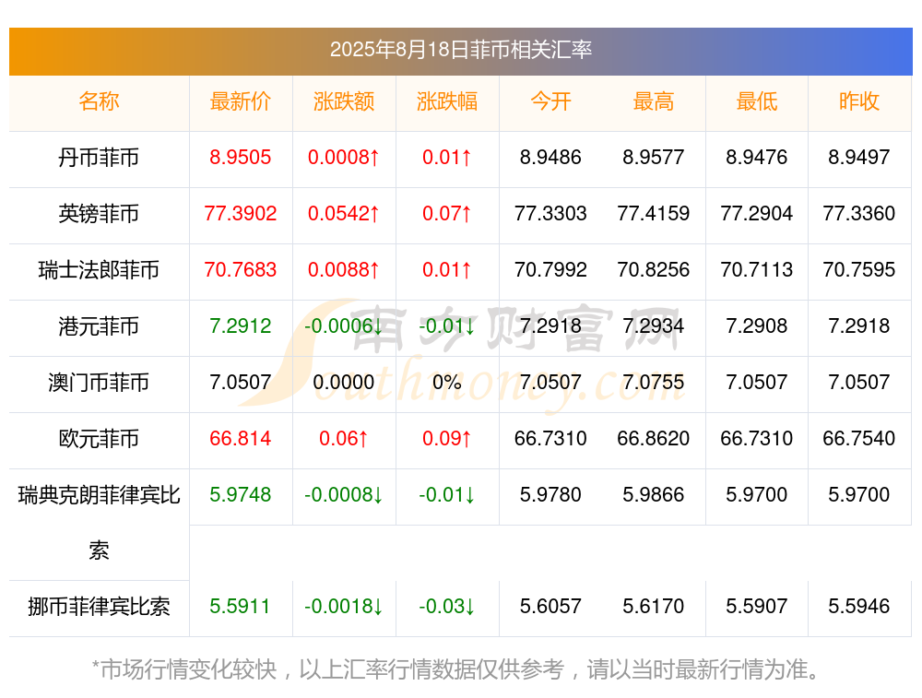This screenshot has height=698, width=922.
Task: Select low value 5.5907
Action: pyautogui.click(x=756, y=607)
